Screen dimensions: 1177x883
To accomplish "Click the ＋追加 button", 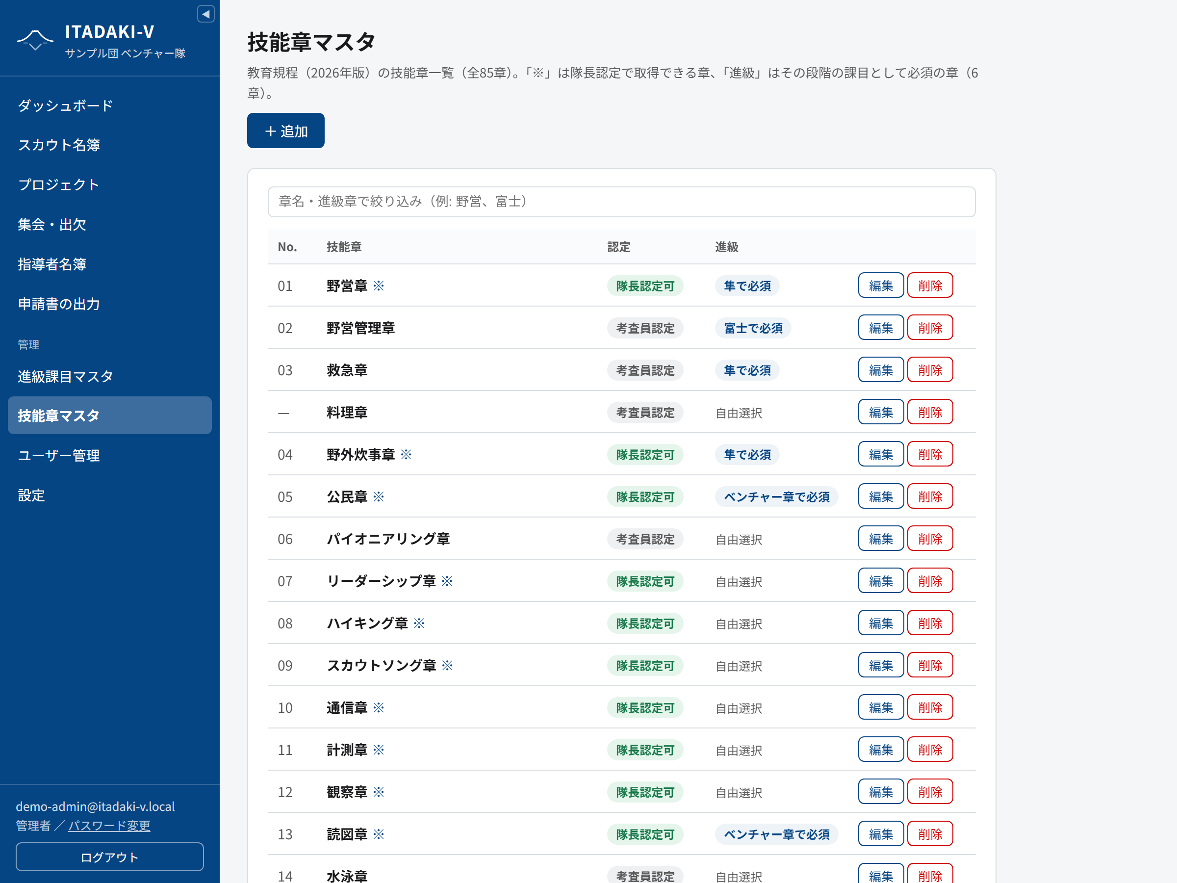I will tap(286, 131).
